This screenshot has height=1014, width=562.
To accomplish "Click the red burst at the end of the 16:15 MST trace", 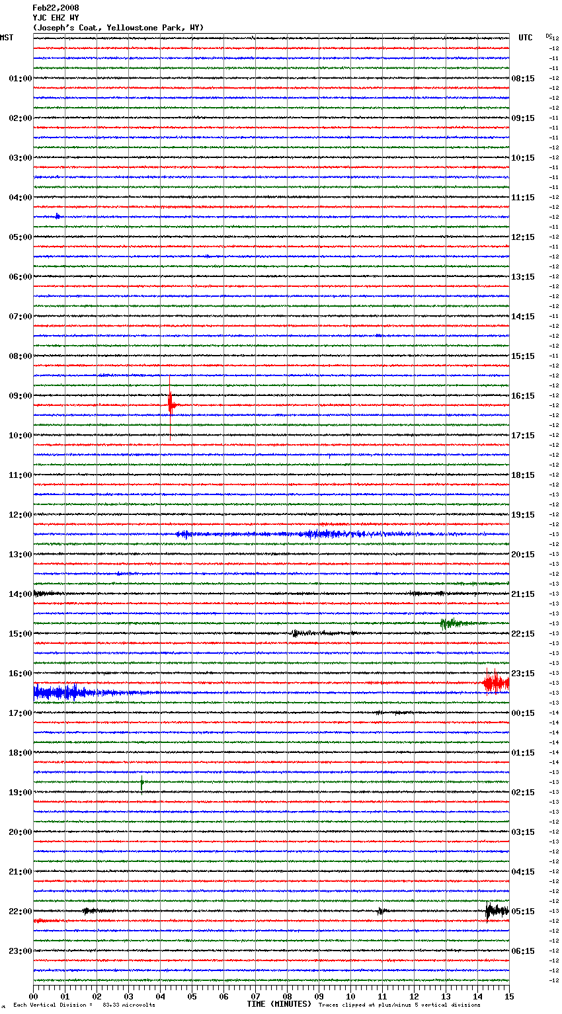I will [x=497, y=682].
